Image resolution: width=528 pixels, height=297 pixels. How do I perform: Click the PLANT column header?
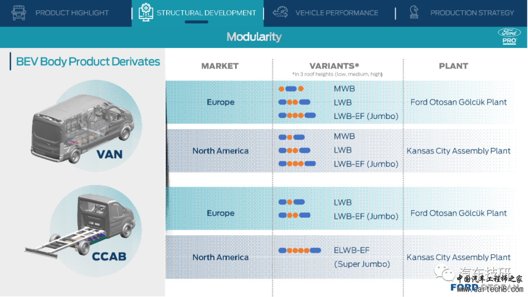[x=453, y=66]
